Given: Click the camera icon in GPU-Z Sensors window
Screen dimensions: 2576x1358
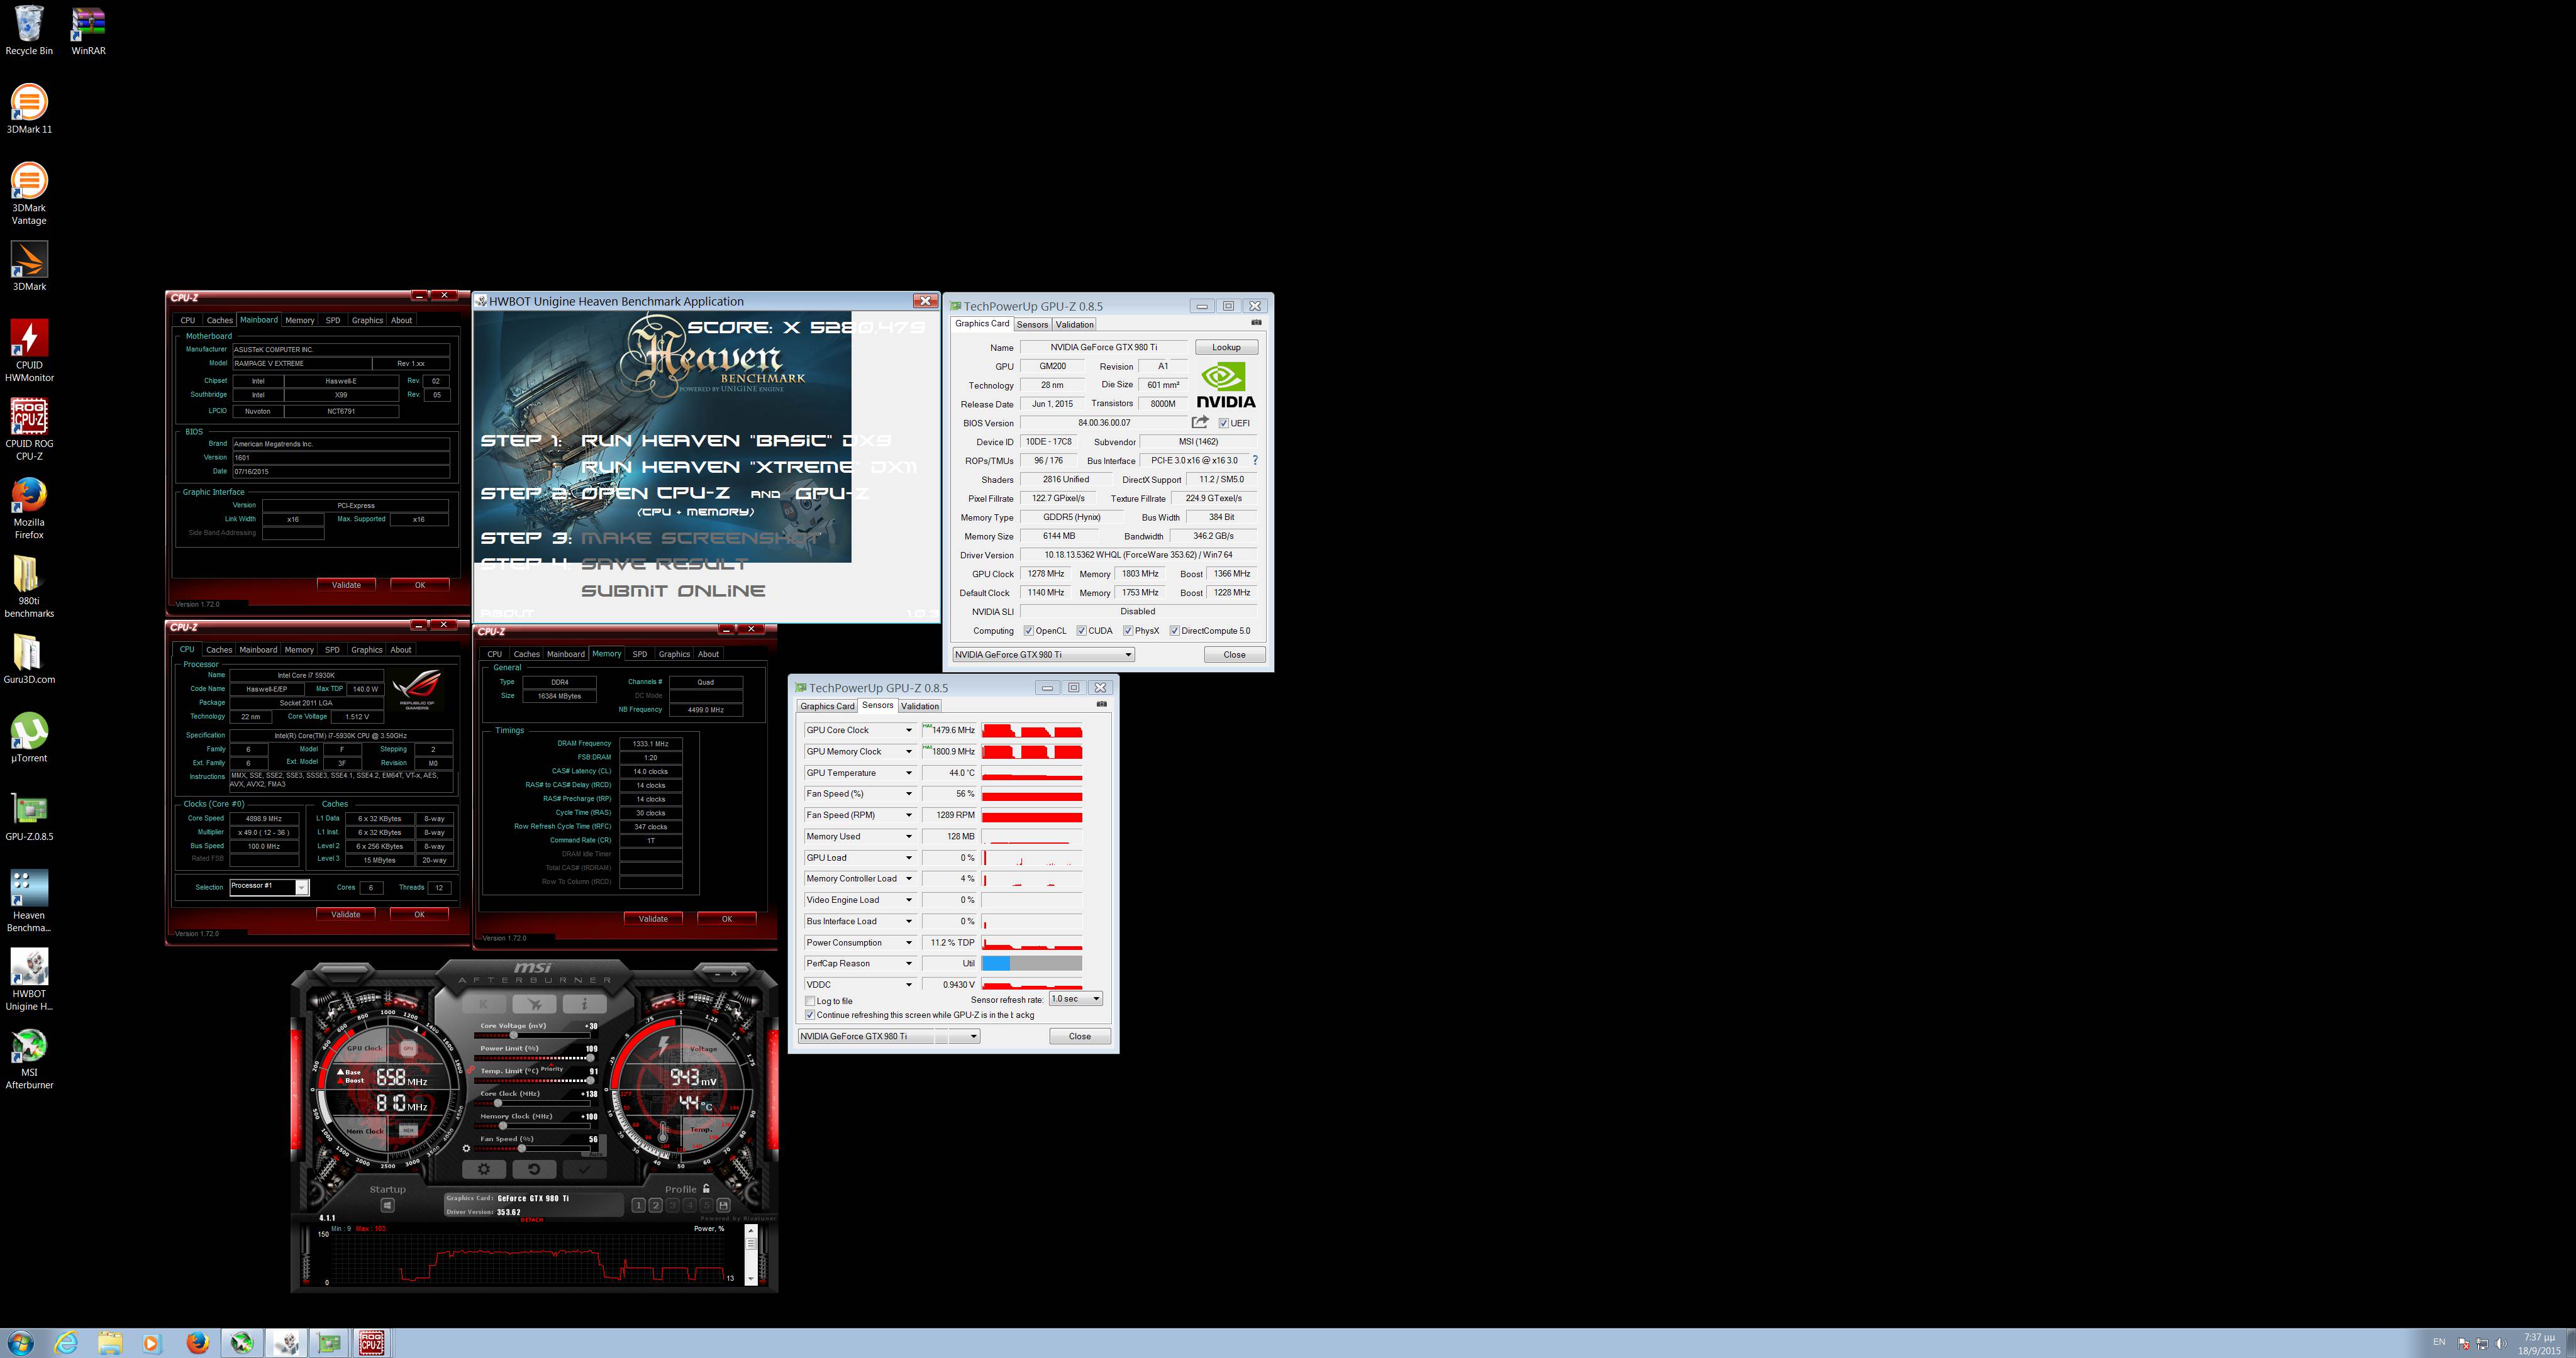Looking at the screenshot, I should point(1101,704).
